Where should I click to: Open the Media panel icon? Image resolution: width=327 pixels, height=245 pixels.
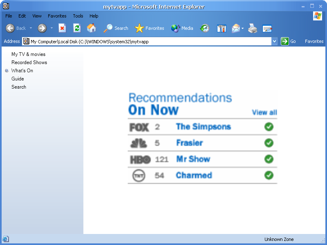pos(176,28)
